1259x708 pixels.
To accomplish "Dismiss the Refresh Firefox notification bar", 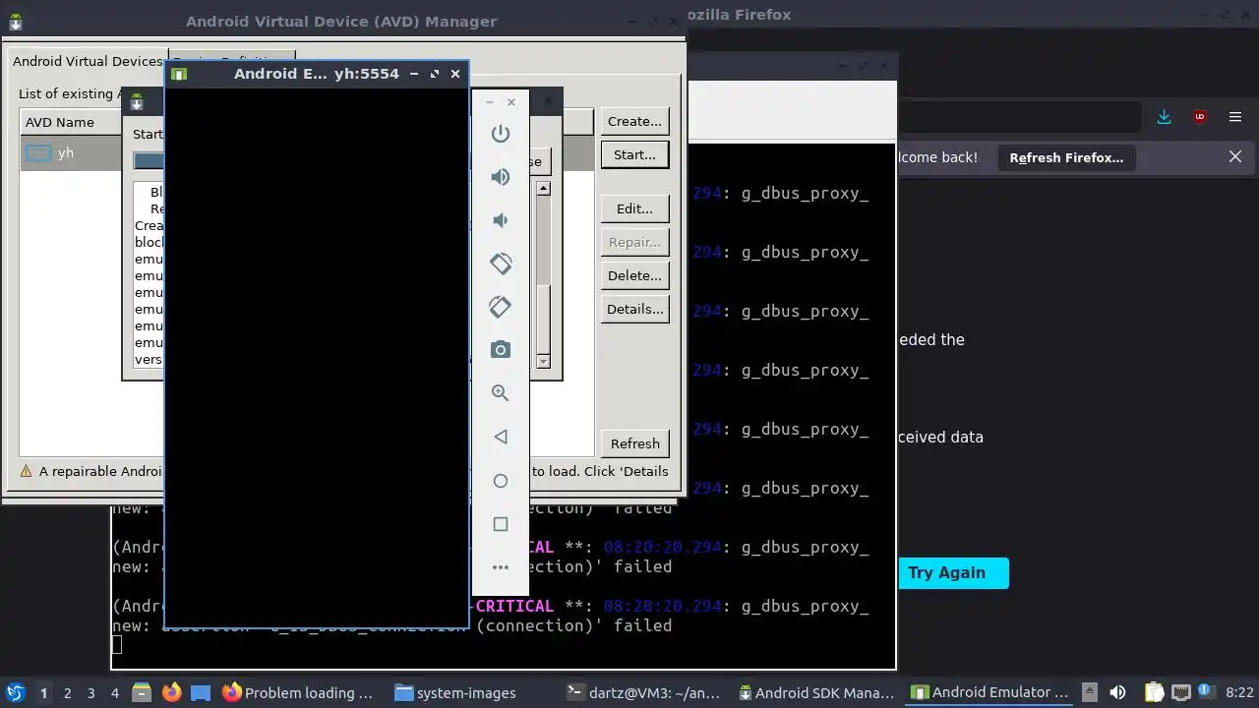I will click(1235, 156).
